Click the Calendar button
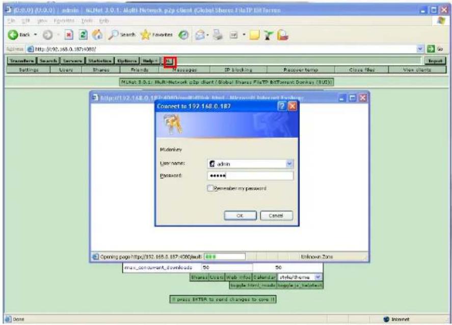Viewport: 452px width, 325px height. [264, 277]
